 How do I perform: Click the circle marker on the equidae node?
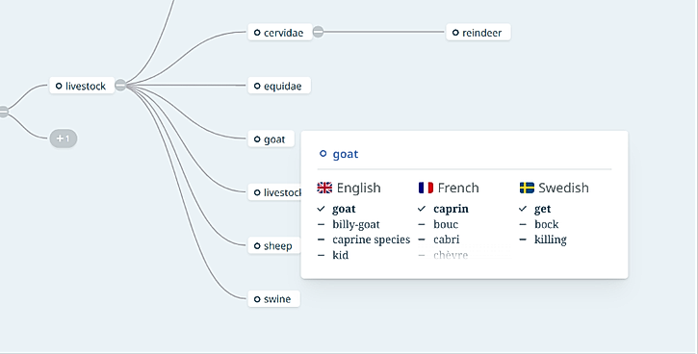tap(257, 86)
